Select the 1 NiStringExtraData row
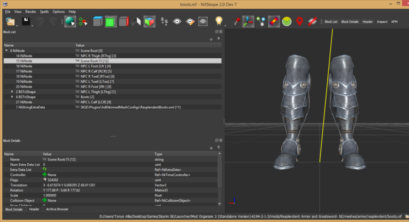Image resolution: width=409 pixels, height=222 pixels. tap(112, 107)
